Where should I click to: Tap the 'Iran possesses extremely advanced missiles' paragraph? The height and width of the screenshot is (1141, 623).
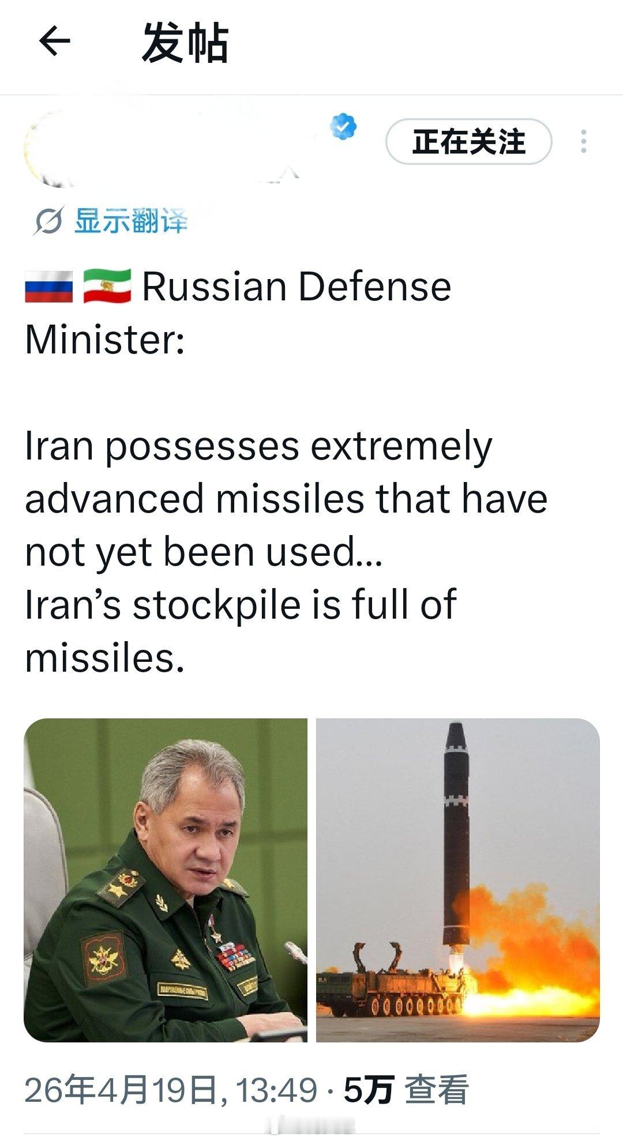click(x=286, y=498)
